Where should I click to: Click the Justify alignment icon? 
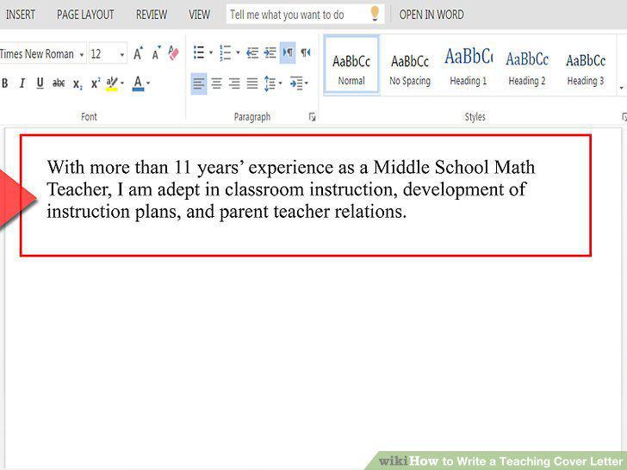click(251, 83)
